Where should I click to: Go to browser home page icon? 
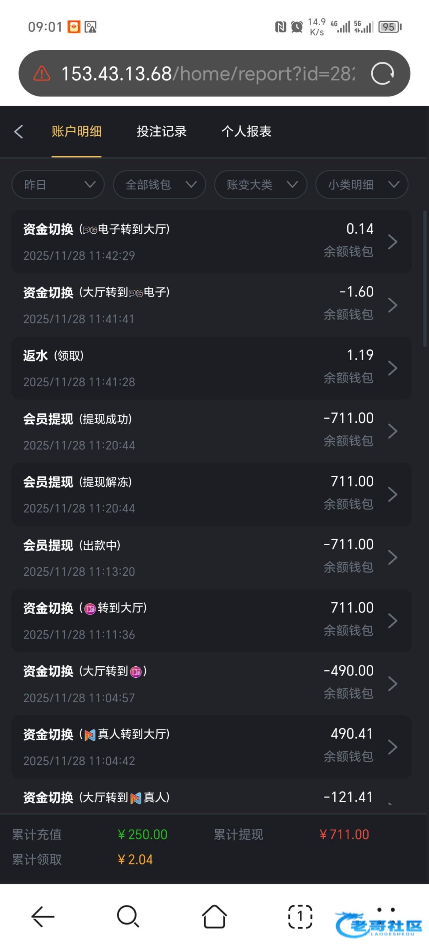[214, 916]
